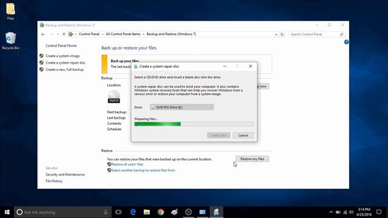Close the Create a system repair disc dialog
Viewport: 388px width, 218px height.
(x=250, y=66)
